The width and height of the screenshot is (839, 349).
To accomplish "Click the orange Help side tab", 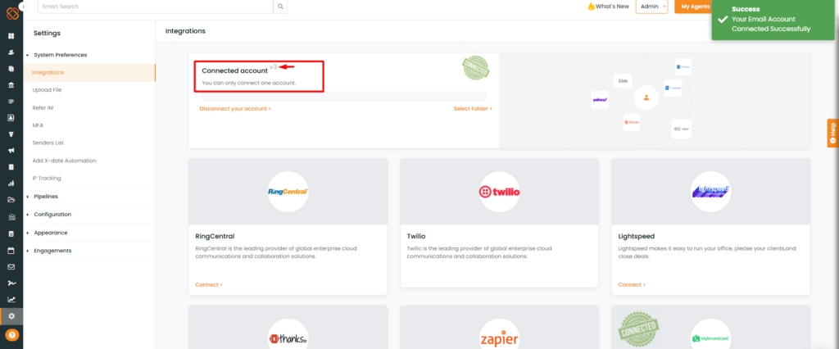I will click(832, 133).
